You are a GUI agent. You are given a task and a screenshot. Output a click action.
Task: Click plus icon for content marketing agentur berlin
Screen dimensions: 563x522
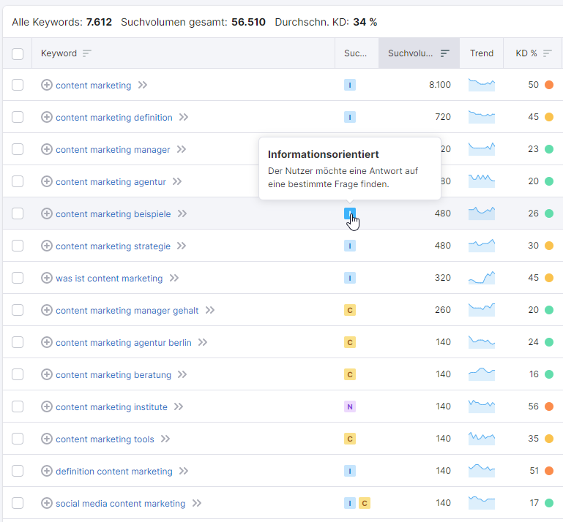click(x=47, y=342)
